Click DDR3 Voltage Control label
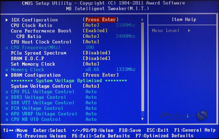Screen dimensions: 219x139 click(38, 97)
